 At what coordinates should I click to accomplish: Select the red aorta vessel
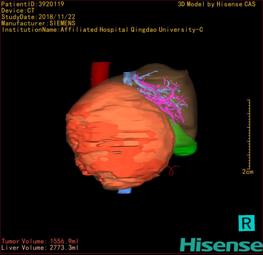coord(100,72)
